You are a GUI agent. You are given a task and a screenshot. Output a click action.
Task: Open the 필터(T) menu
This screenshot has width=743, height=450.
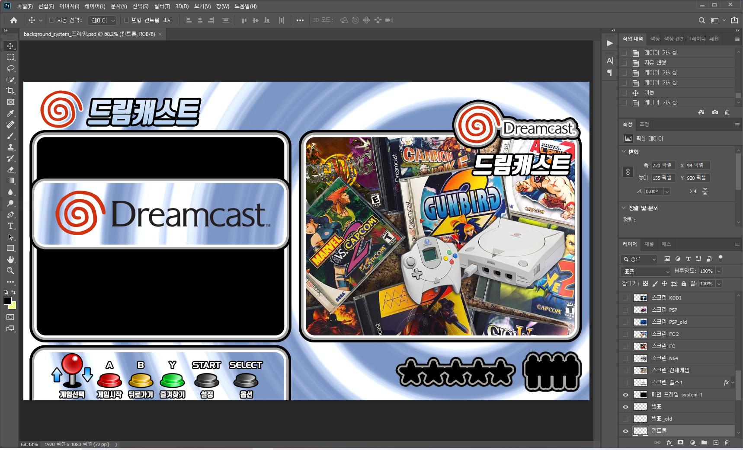pos(162,6)
